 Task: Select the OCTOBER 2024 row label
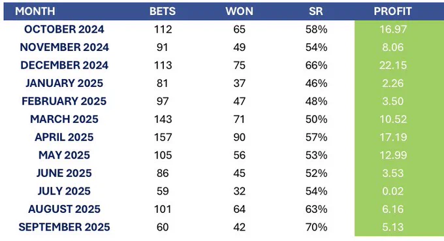64,29
